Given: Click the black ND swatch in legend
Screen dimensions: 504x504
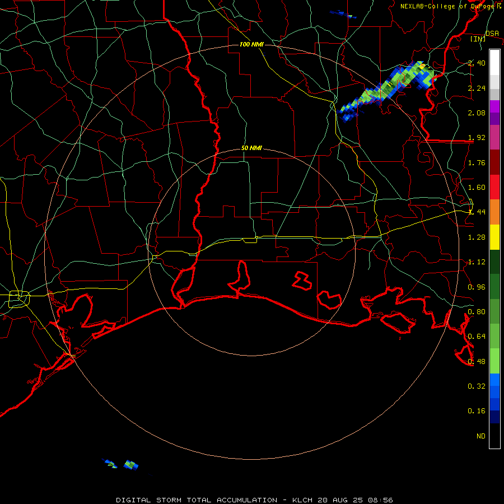Looking at the screenshot, I should [494, 436].
